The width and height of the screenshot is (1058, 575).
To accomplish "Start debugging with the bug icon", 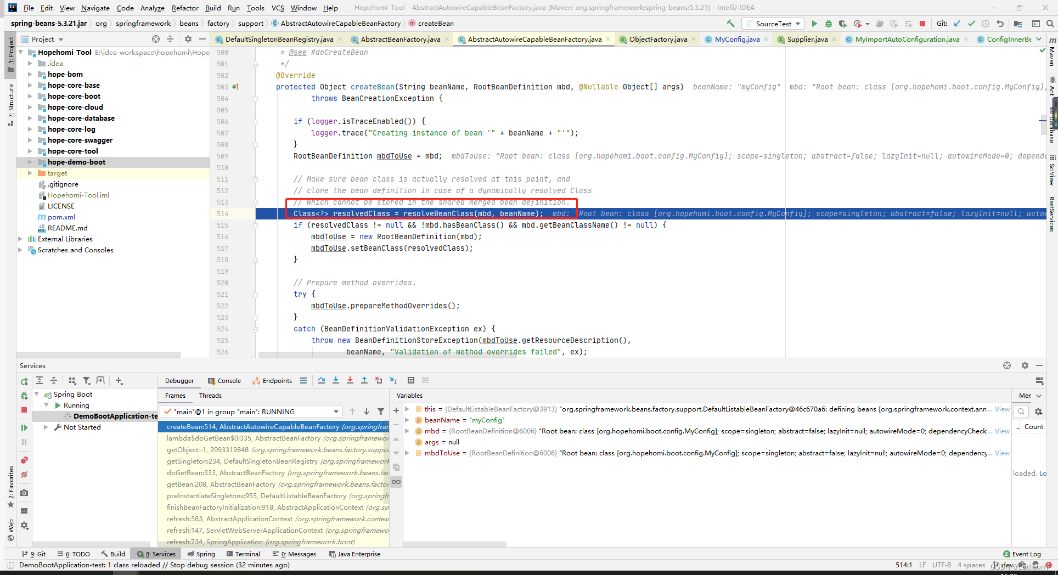I will [x=829, y=24].
